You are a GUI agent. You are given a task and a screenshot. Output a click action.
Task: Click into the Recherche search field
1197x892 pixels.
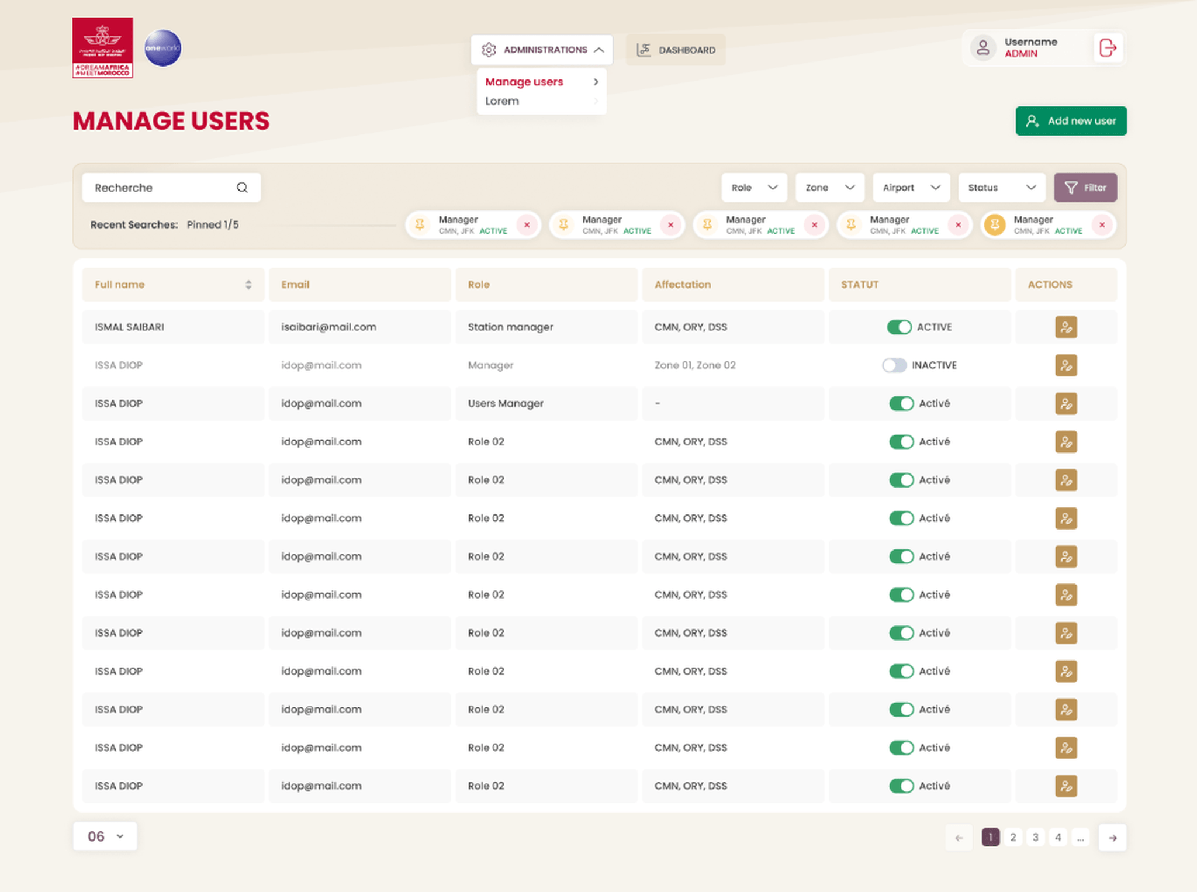171,188
